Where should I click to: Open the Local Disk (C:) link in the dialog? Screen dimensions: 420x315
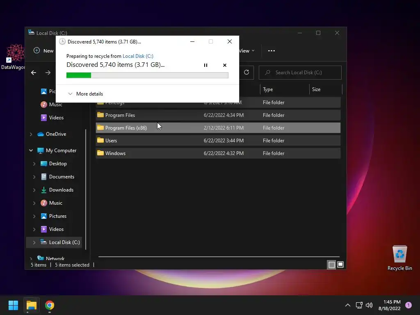[x=138, y=56]
